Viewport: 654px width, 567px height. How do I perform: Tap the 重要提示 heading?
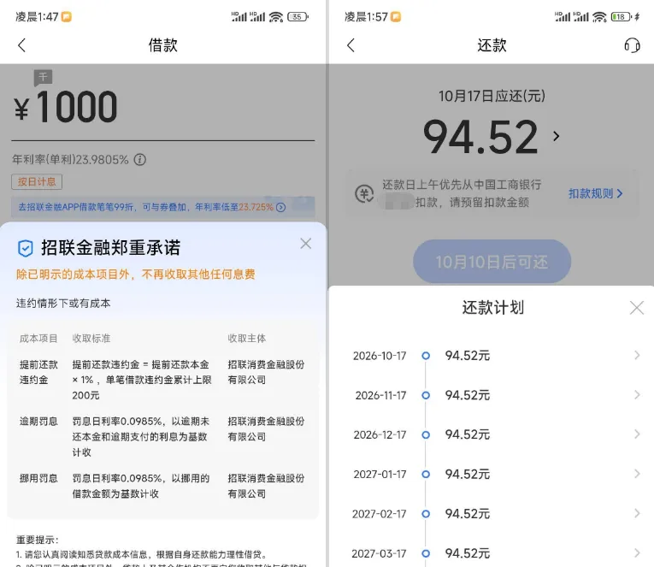[38, 540]
